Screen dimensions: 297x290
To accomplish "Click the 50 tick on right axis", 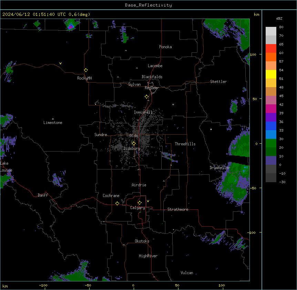I will click(255, 99).
